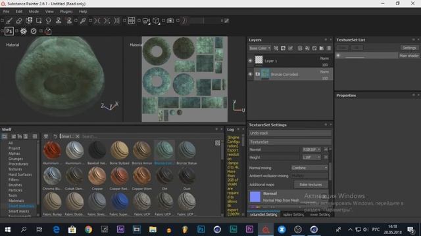Hide Layer 1 with eye icon
This screenshot has width=421, height=236.
click(250, 61)
